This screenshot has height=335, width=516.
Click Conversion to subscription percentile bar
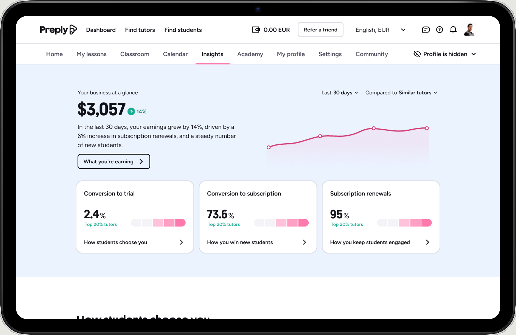pos(281,223)
